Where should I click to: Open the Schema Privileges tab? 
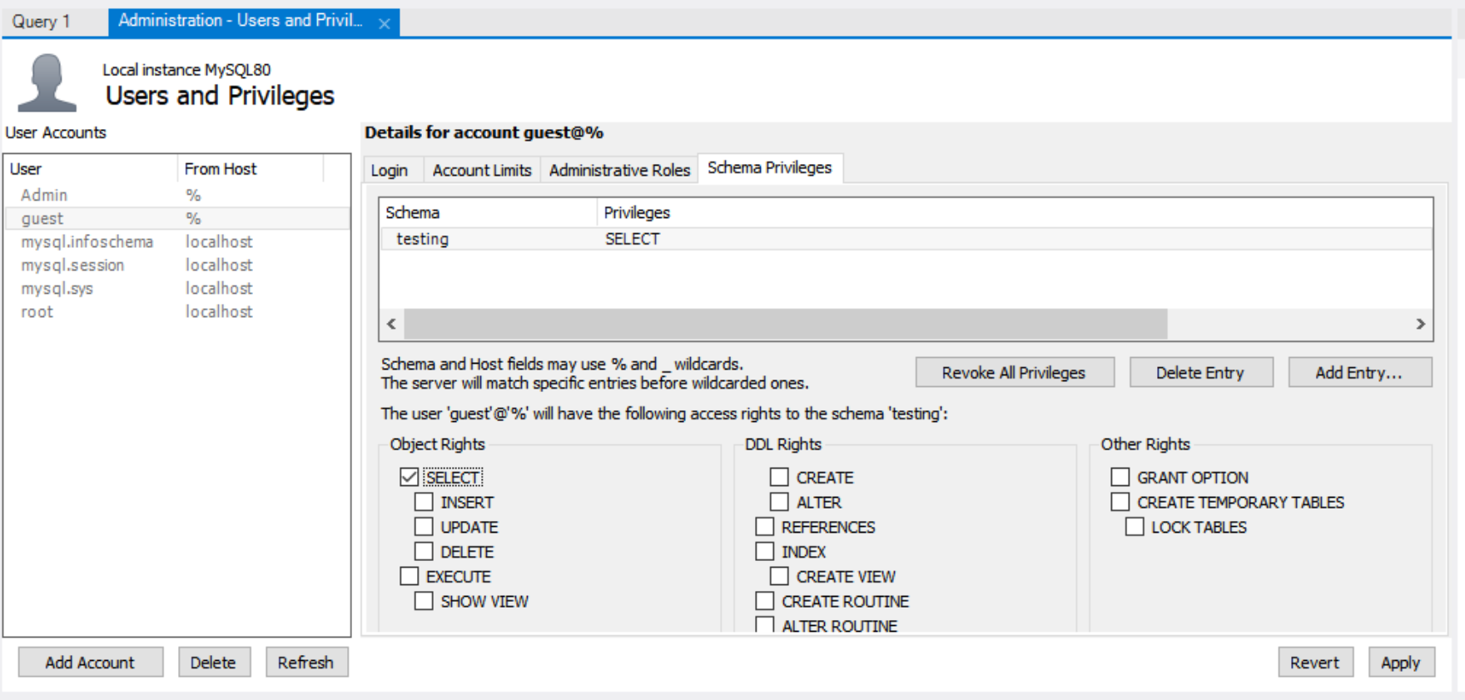(x=770, y=168)
